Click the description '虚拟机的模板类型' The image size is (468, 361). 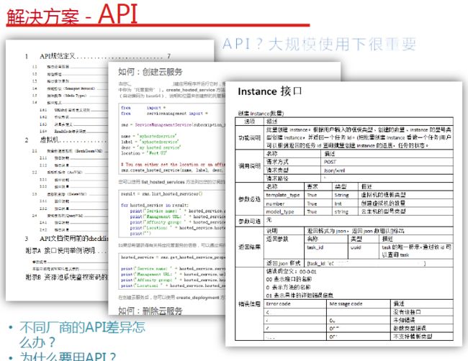click(x=383, y=195)
